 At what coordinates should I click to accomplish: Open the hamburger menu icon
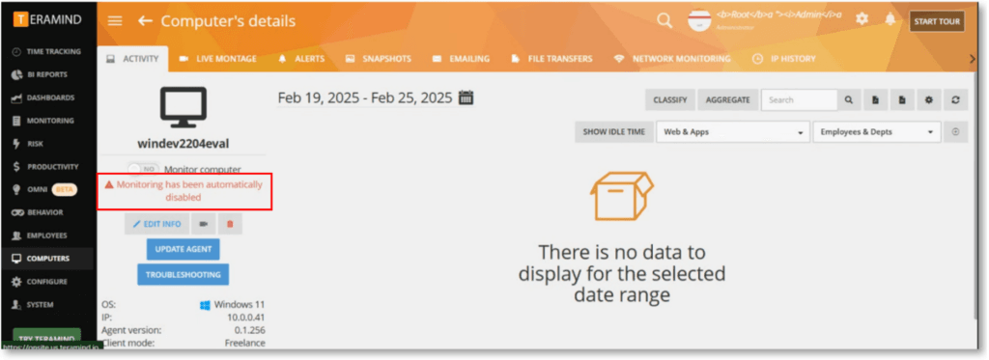pyautogui.click(x=115, y=21)
